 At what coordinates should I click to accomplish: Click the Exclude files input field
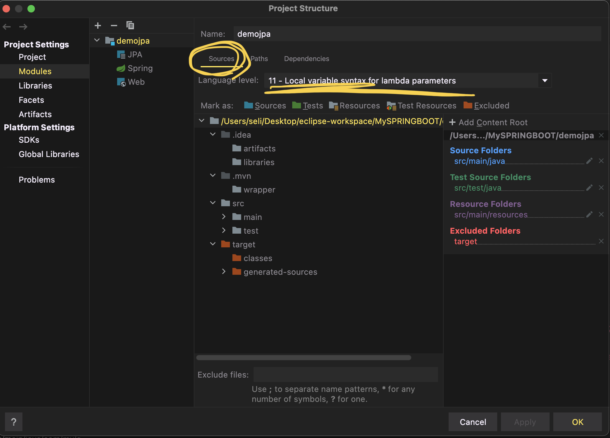point(346,375)
